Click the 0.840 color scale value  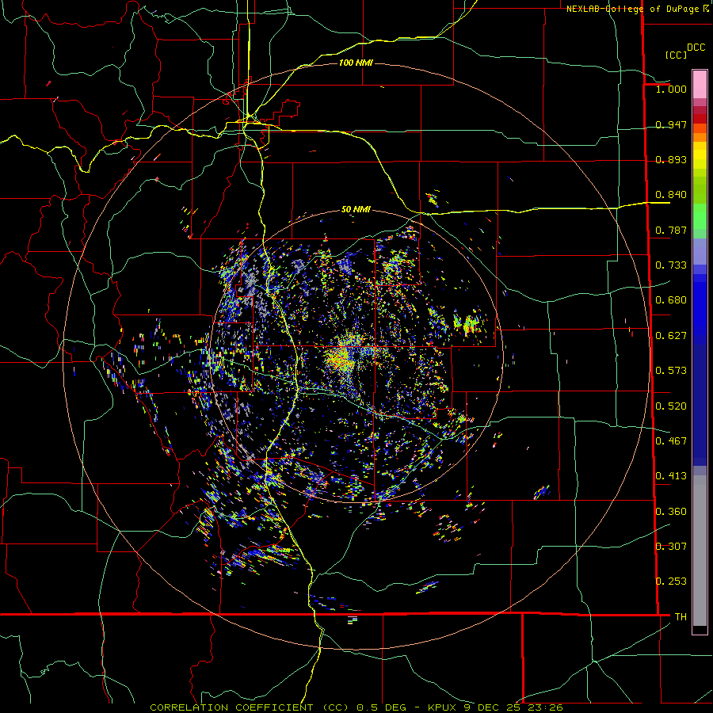click(671, 195)
